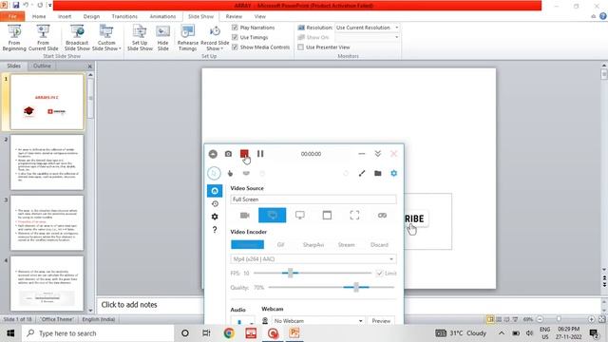Click the Hide Slide button

click(x=162, y=37)
